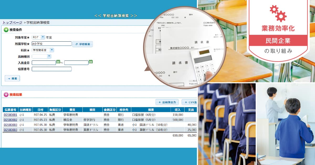Click the 出納種別 column header
The width and height of the screenshot is (315, 165).
tap(25, 110)
